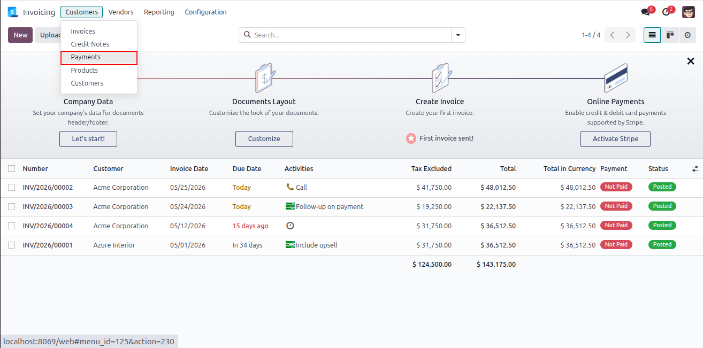Close the onboarding banner
The width and height of the screenshot is (703, 348).
coord(691,61)
